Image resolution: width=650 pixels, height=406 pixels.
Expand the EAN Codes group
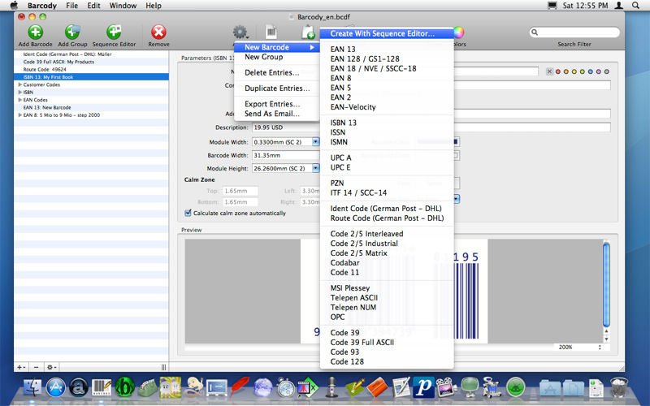tap(19, 100)
